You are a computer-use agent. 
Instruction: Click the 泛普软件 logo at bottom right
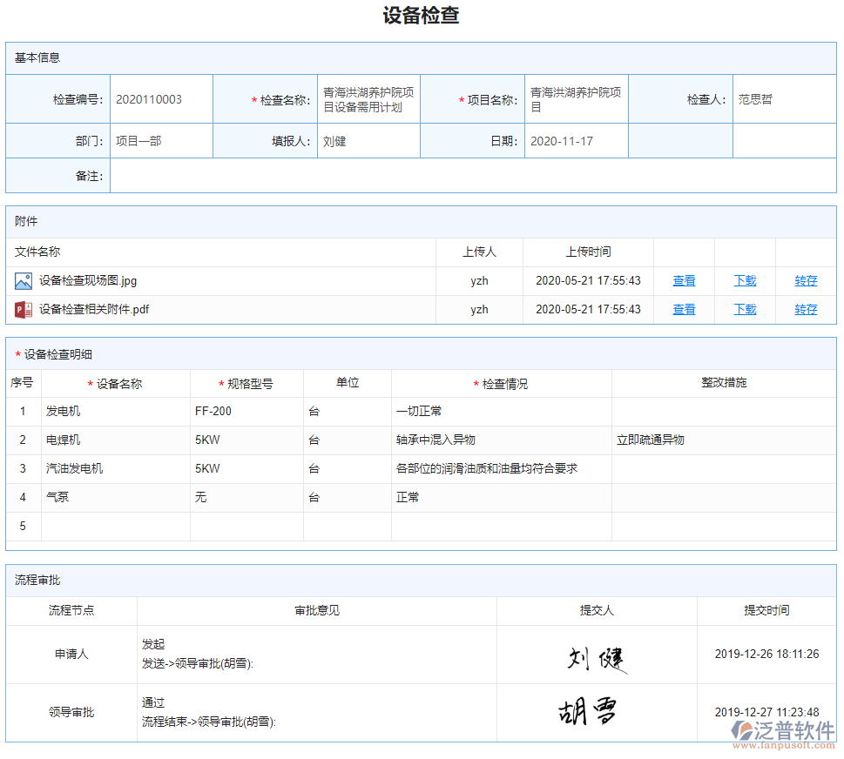tap(783, 731)
